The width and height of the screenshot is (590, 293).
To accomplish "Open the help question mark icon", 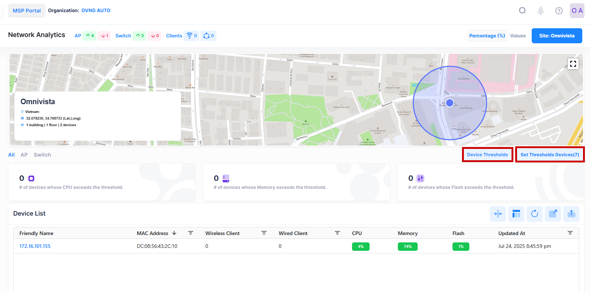I will click(559, 11).
